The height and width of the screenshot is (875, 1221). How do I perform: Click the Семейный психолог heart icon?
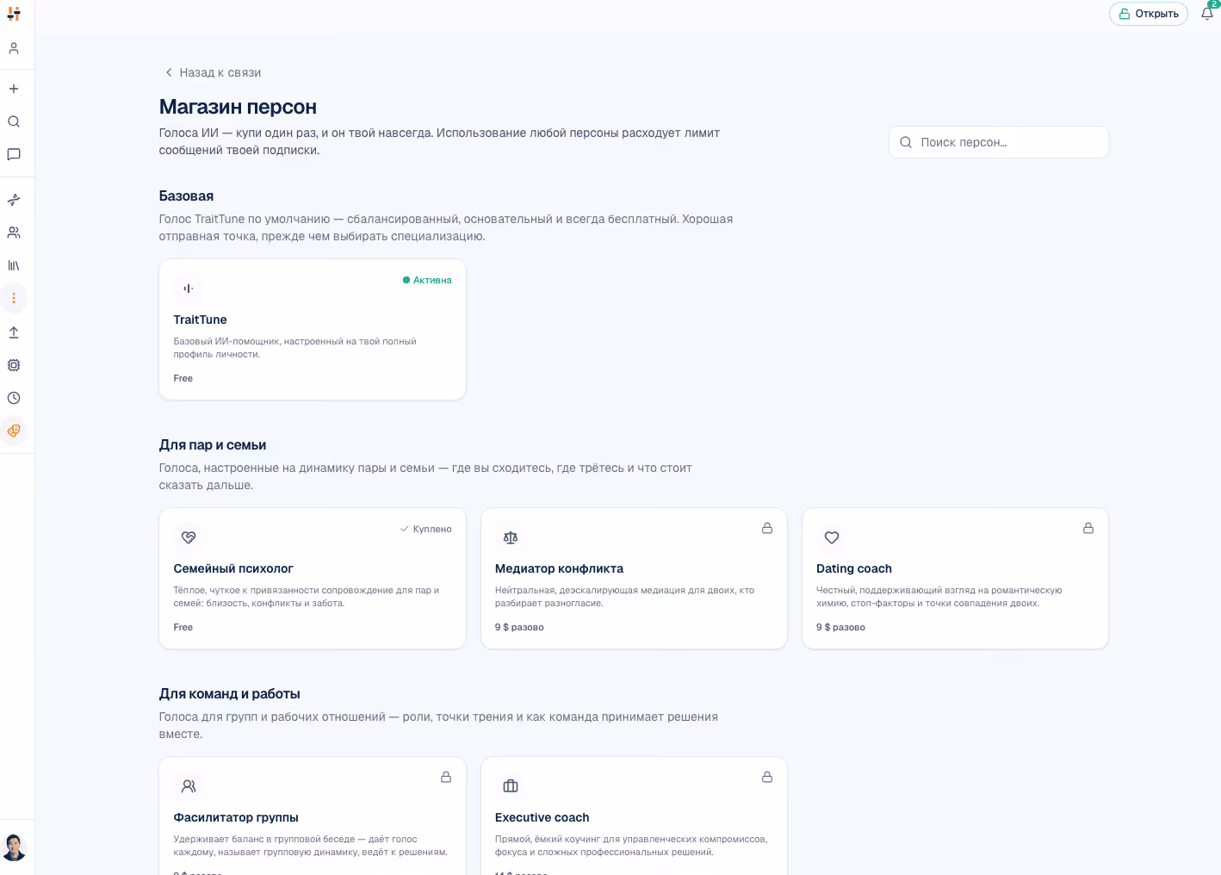pyautogui.click(x=189, y=537)
